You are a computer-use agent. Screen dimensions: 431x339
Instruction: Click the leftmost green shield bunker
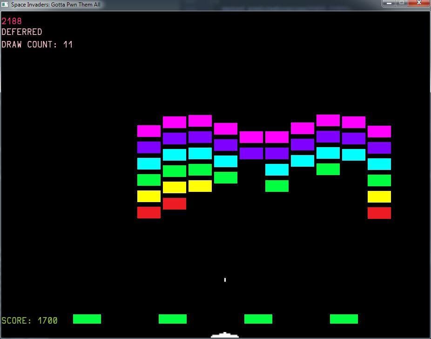click(87, 319)
